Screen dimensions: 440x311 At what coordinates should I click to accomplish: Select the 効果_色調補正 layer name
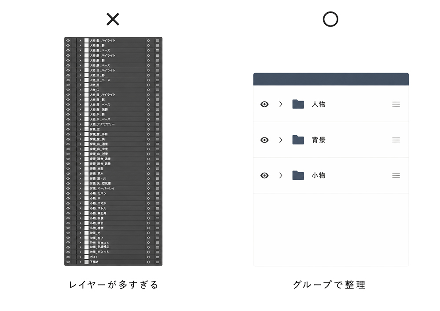click(99, 247)
